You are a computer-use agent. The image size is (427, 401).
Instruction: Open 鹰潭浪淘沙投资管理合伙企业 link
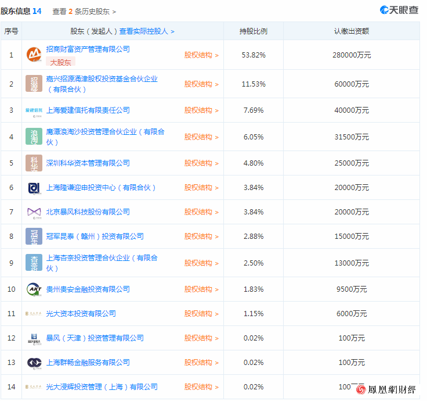click(x=105, y=137)
